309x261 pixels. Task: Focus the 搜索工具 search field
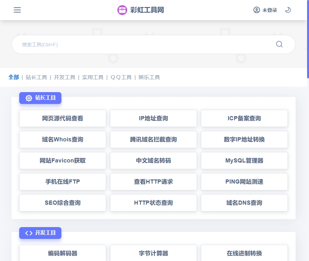click(153, 44)
